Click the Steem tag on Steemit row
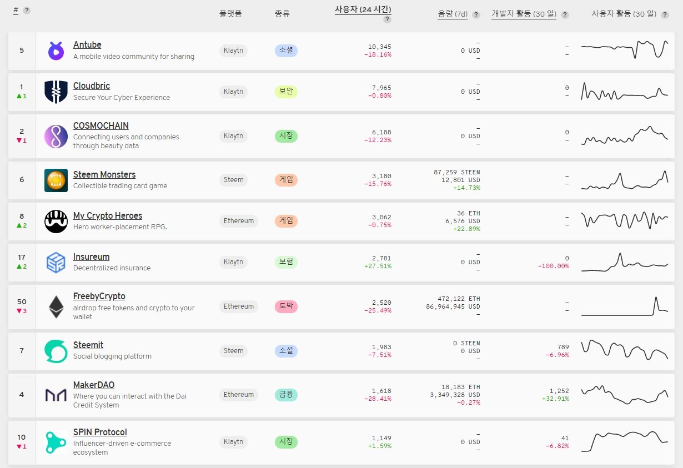Viewport: 683px width, 468px height. [x=233, y=351]
